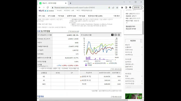Click the 52주베타 row label
The image size is (181, 101).
click(40, 54)
